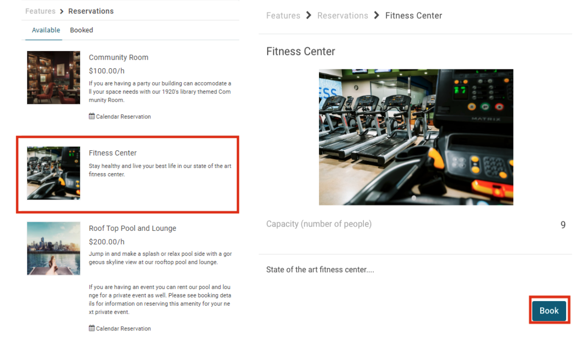The image size is (588, 343).
Task: Open Community Room title
Action: (118, 57)
